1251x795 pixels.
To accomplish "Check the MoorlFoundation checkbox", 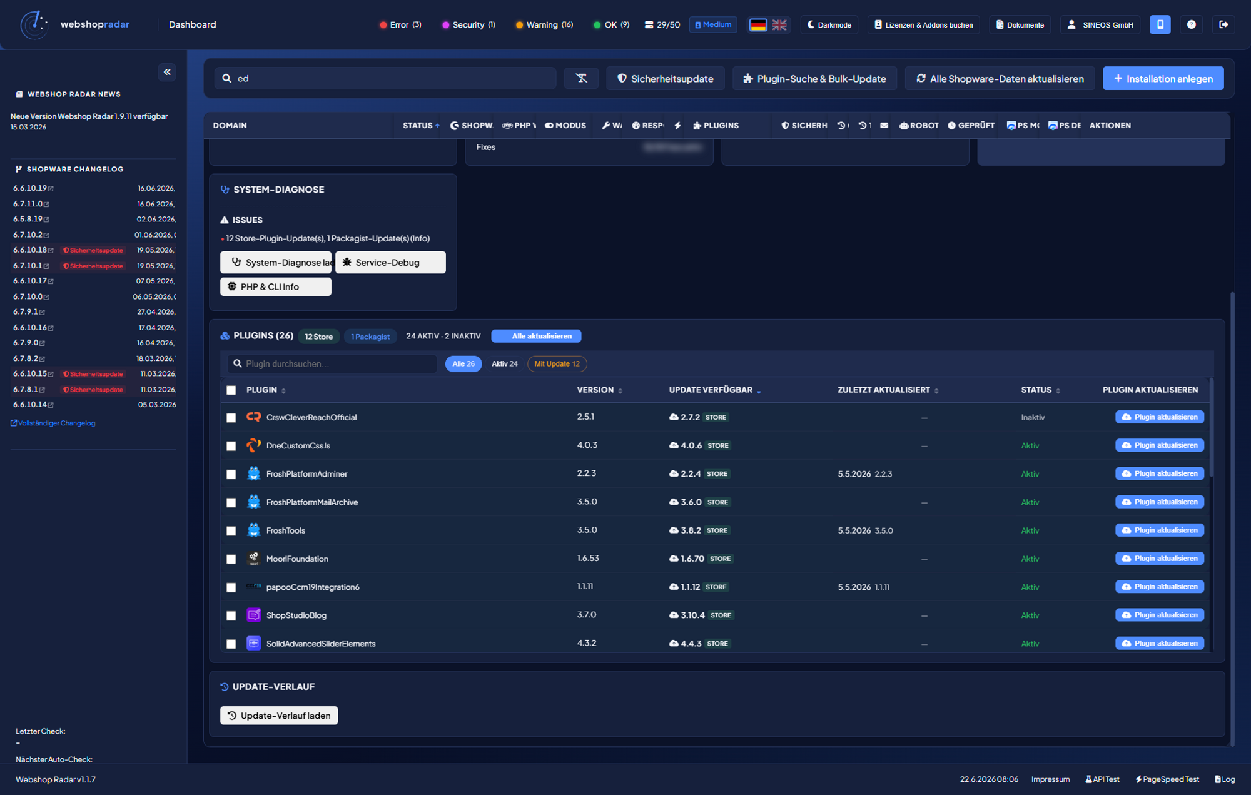I will 231,559.
